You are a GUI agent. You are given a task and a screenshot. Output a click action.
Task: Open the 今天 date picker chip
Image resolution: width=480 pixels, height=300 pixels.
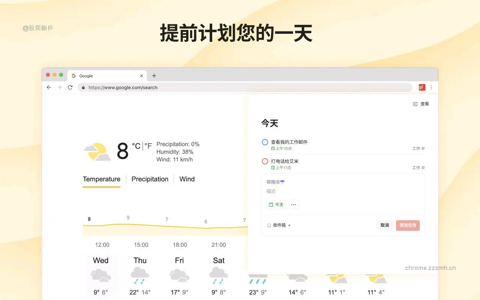coord(276,204)
